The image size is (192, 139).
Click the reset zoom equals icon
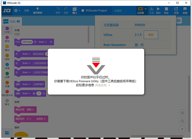point(182,129)
